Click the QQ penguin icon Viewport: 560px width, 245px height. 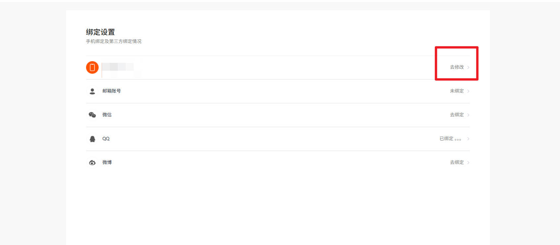(92, 139)
